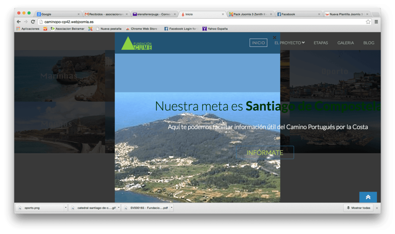Click Mostrar todas in the downloads bar
This screenshot has height=234, width=395.
(x=358, y=208)
